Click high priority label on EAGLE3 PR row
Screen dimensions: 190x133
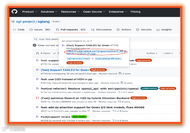pos(98,70)
